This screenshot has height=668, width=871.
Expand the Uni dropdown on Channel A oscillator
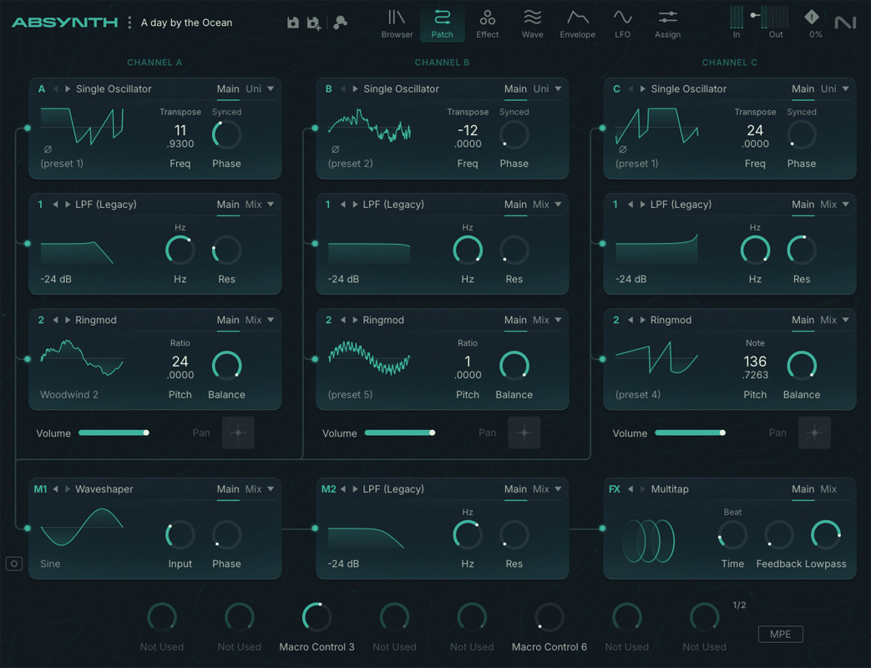(x=263, y=89)
